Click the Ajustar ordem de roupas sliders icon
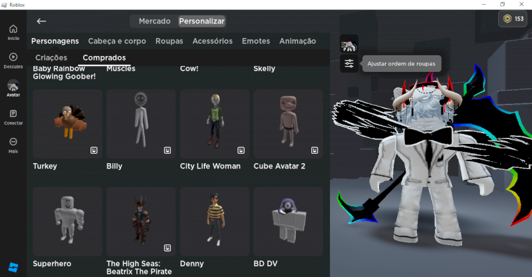This screenshot has width=532, height=277. (348, 63)
